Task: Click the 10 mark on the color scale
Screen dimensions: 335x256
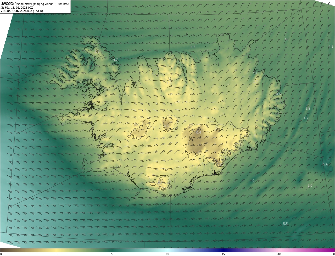Action: click(167, 254)
